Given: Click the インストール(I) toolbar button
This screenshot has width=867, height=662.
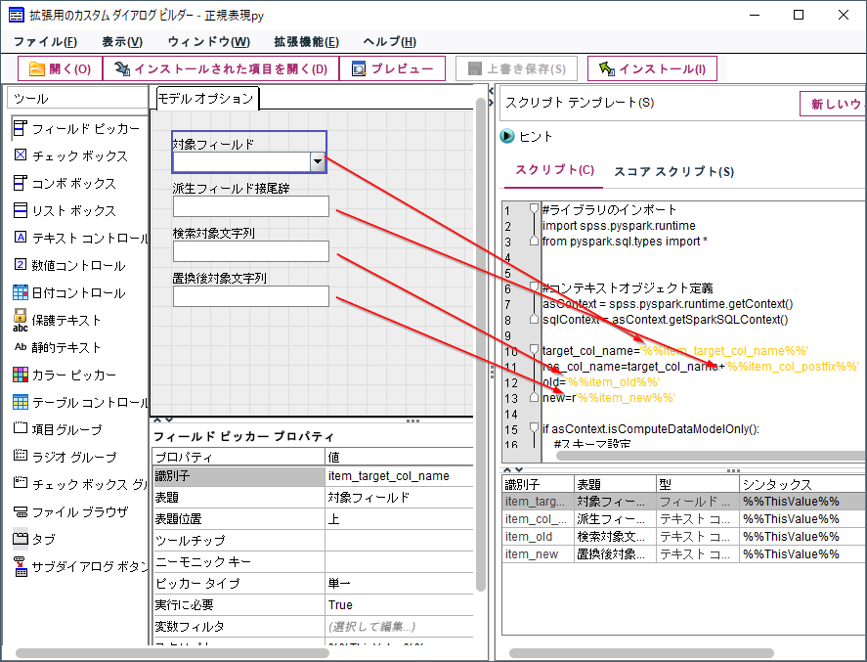Looking at the screenshot, I should pyautogui.click(x=653, y=68).
